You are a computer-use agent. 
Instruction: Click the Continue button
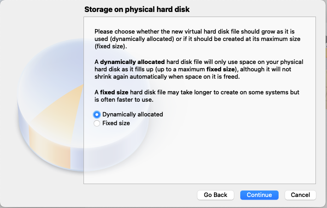coord(259,195)
